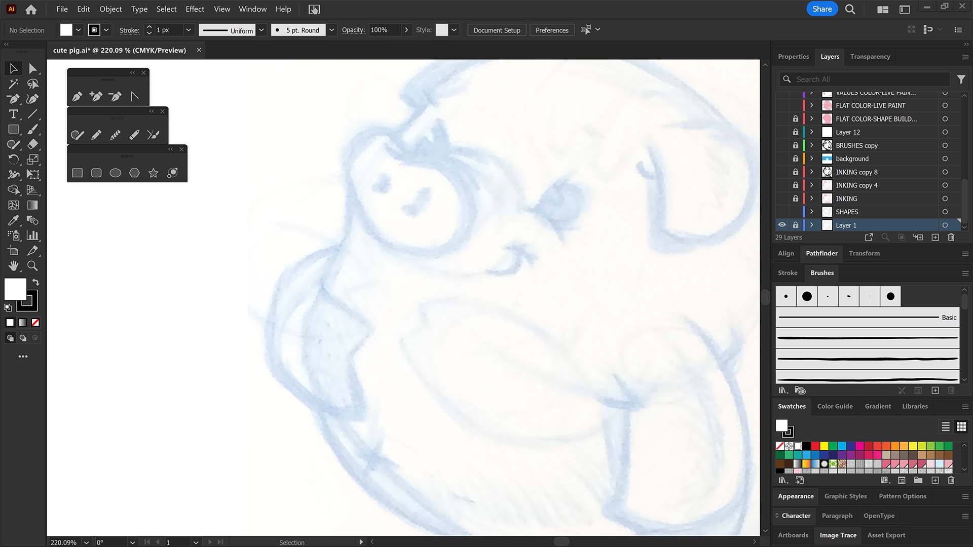The width and height of the screenshot is (973, 547).
Task: Select the Gradient tool
Action: [32, 205]
